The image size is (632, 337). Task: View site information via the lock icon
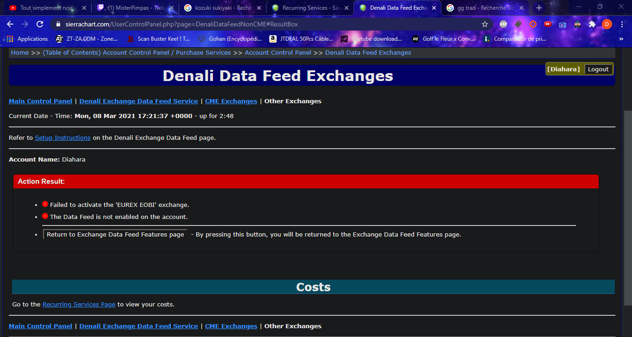point(58,24)
